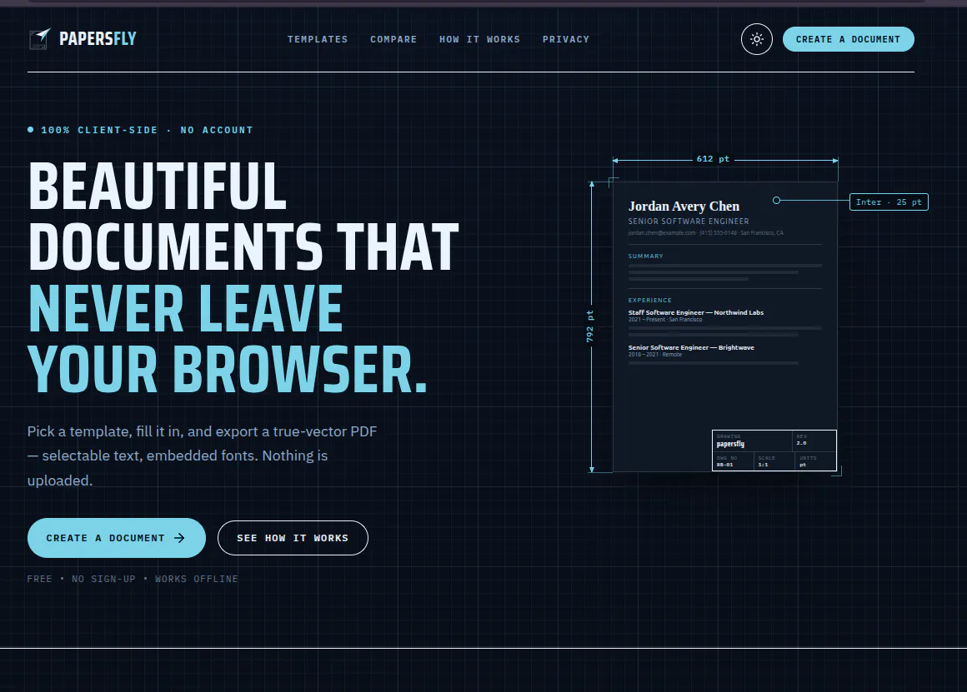Image resolution: width=967 pixels, height=692 pixels.
Task: Click the 'Inter · 25 pt' annotation label
Action: (889, 202)
